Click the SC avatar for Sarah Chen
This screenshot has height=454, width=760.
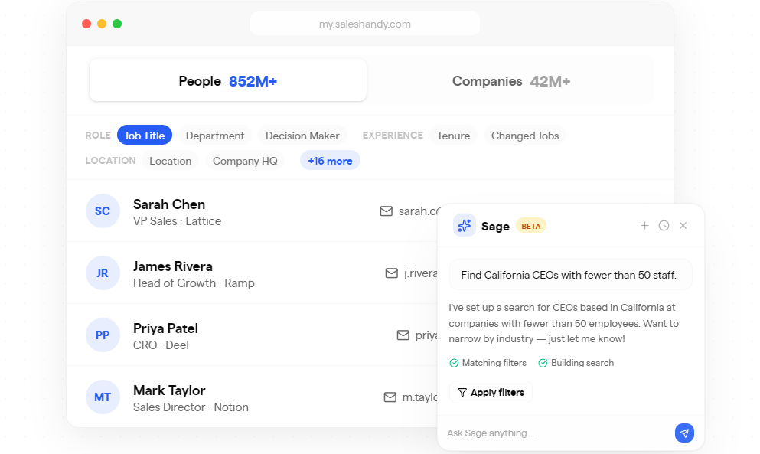click(103, 211)
